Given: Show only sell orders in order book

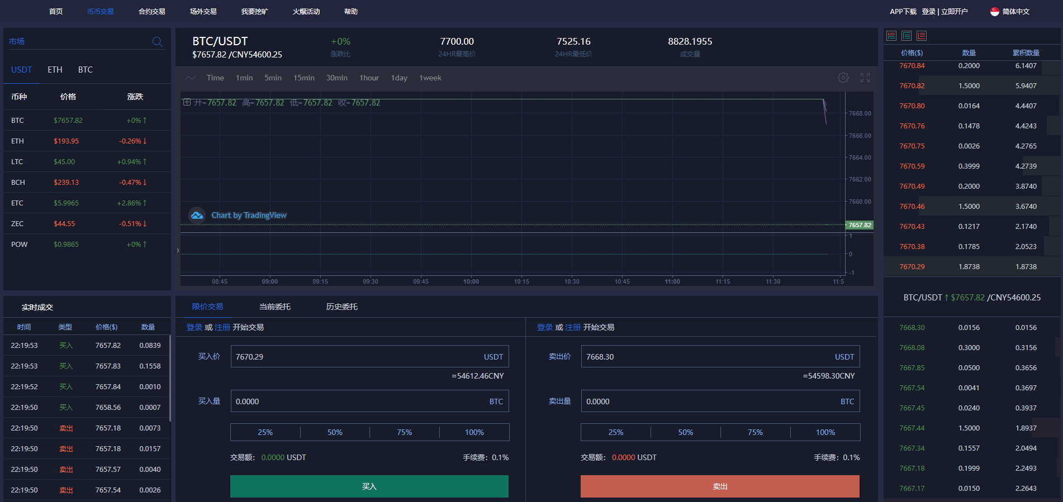Looking at the screenshot, I should [x=922, y=36].
